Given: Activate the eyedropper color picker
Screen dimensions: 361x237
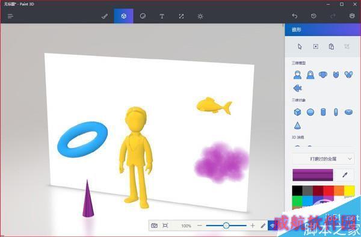Looking at the screenshot, I should point(345,175).
